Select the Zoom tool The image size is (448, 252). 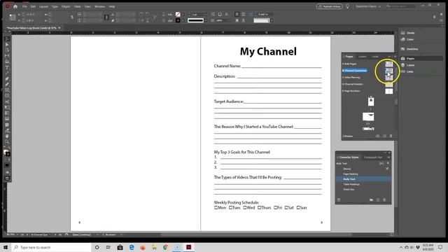coord(7,142)
